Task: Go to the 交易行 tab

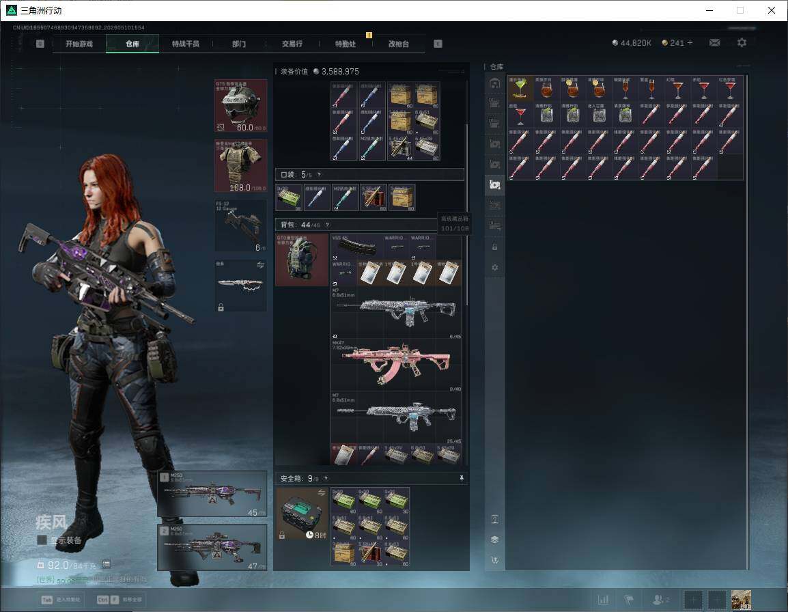Action: pyautogui.click(x=292, y=44)
